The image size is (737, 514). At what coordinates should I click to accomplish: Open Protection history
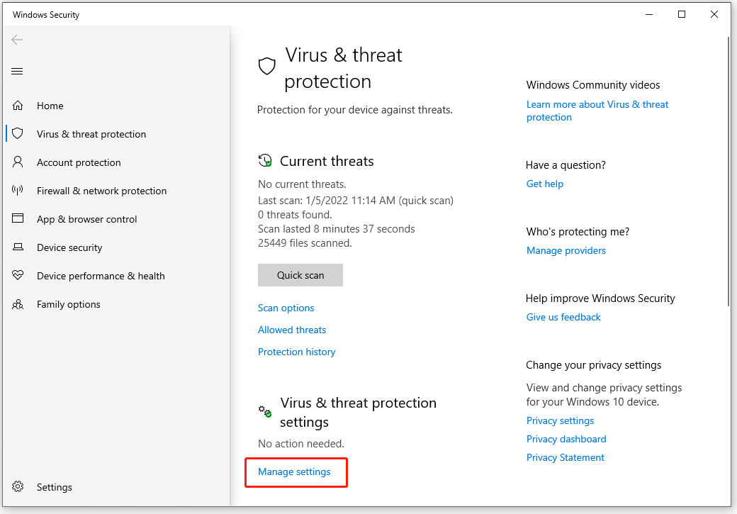tap(296, 352)
